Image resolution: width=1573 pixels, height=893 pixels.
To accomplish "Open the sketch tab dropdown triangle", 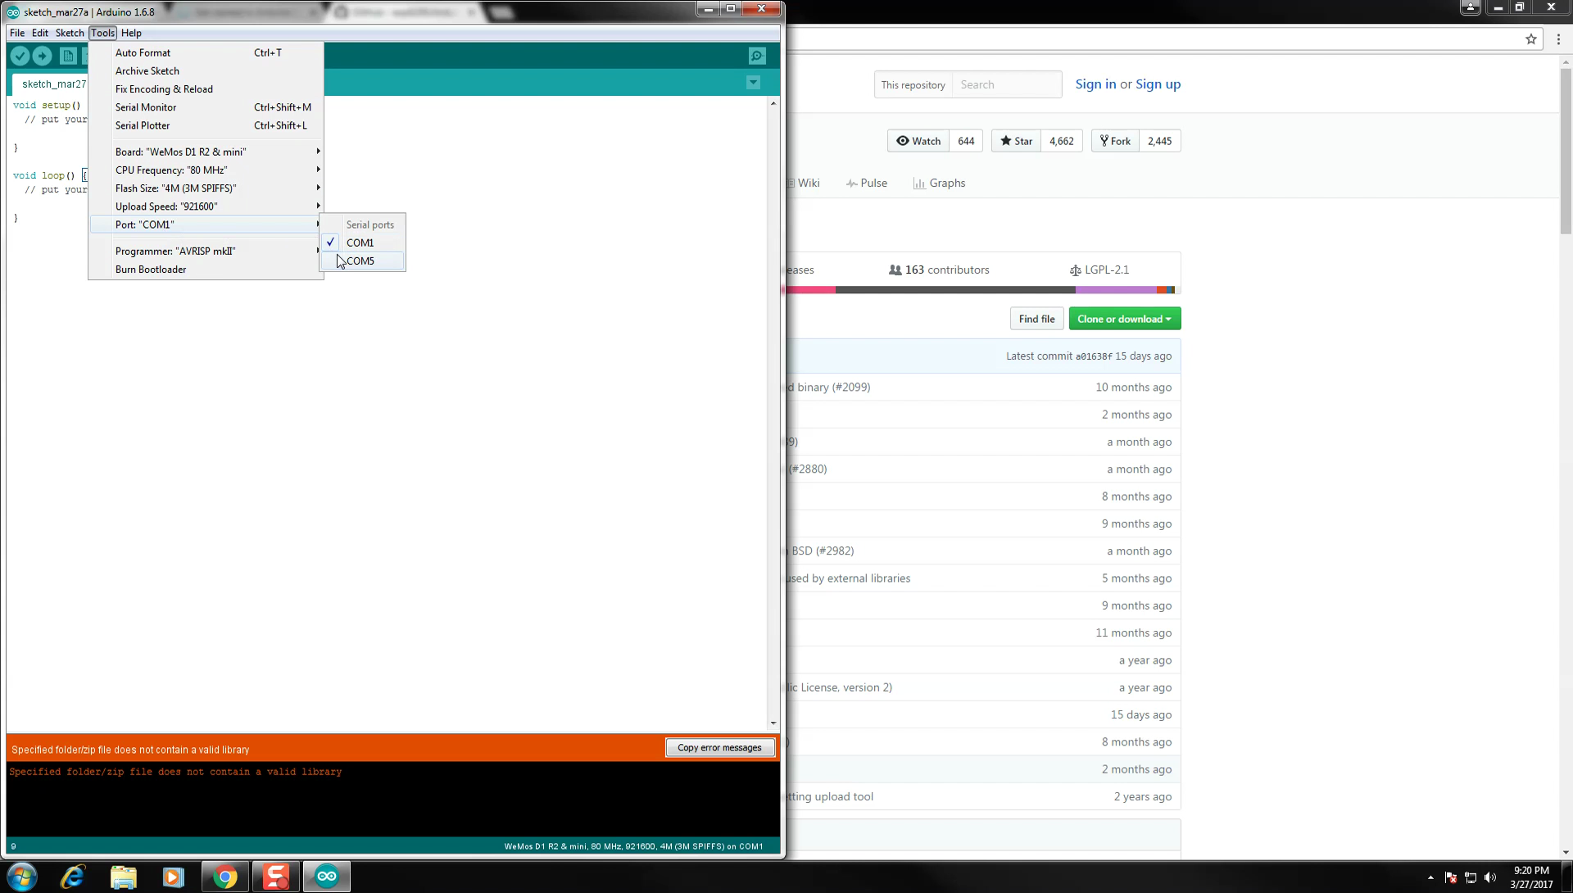I will click(753, 83).
